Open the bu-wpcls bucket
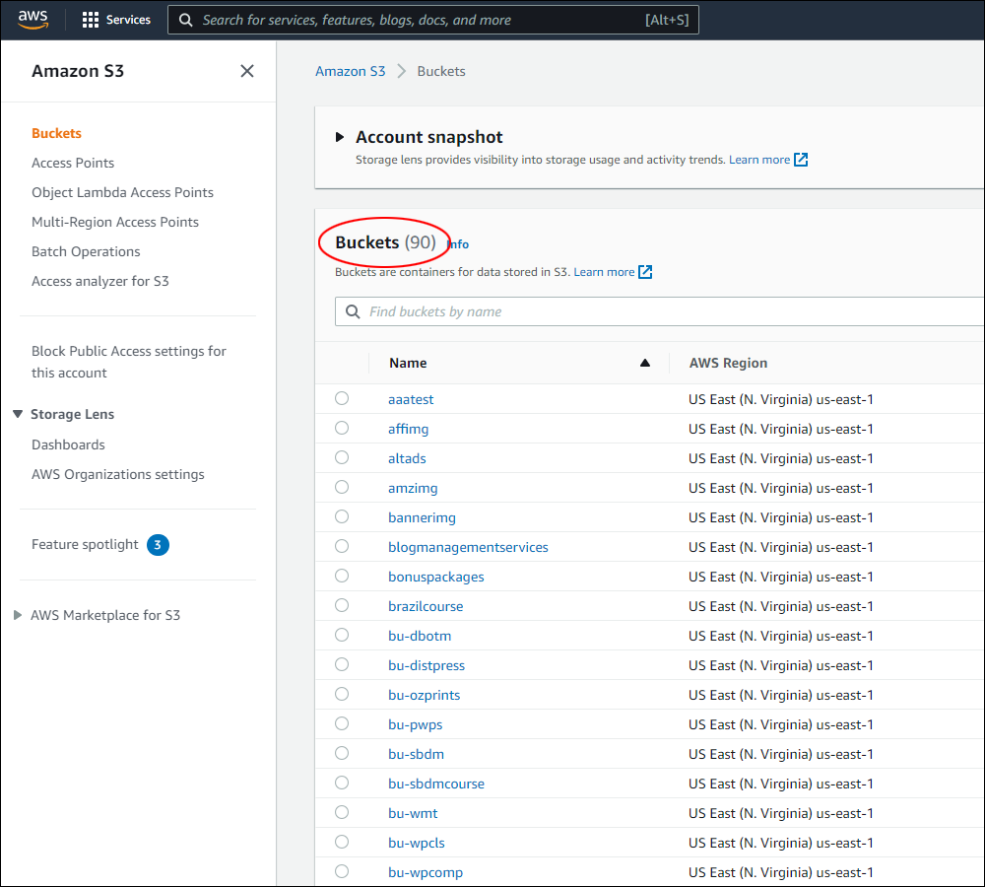985x887 pixels. 417,843
